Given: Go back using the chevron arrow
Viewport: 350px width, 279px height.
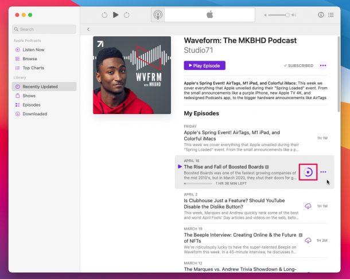Looking at the screenshot, I should coord(88,29).
